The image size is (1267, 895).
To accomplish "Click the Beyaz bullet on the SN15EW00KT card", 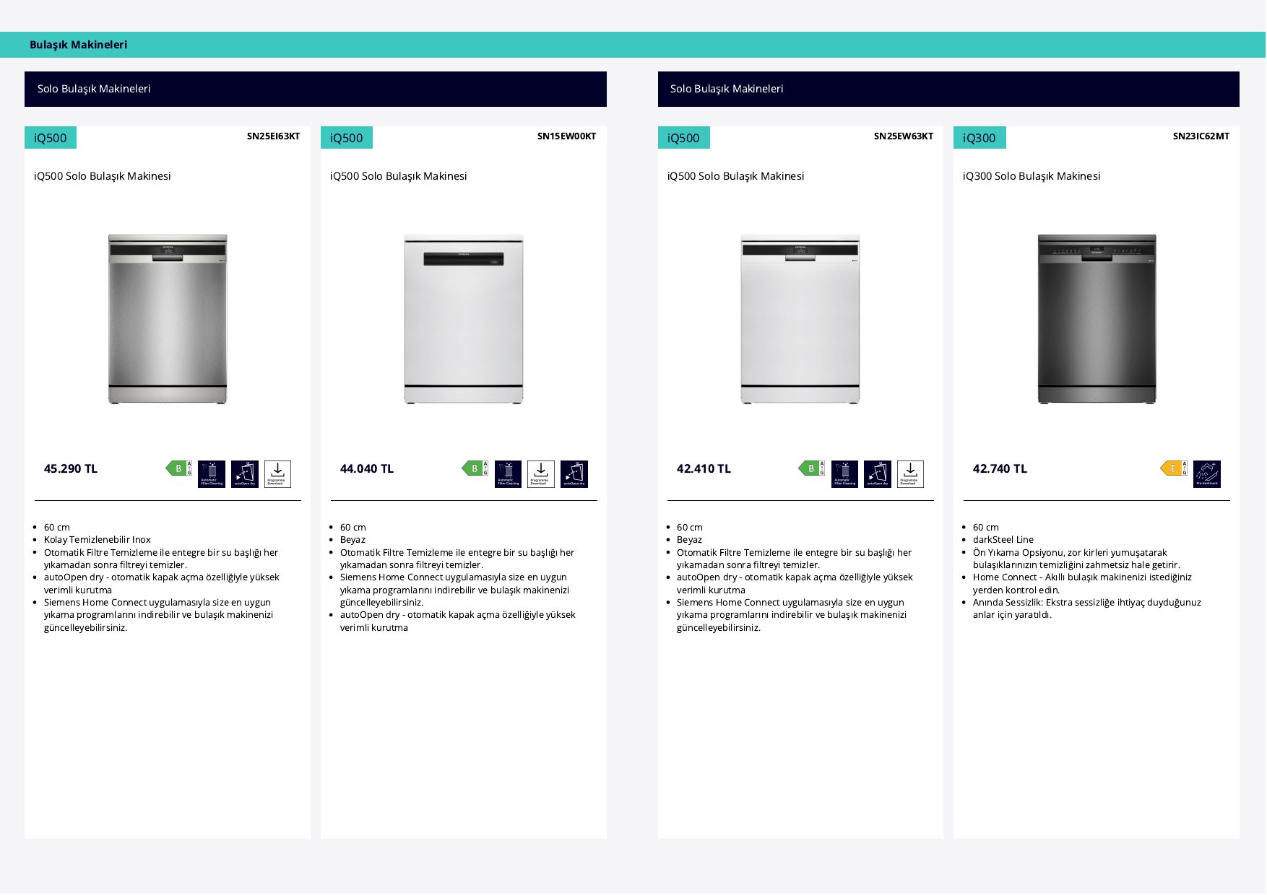I will 353,540.
